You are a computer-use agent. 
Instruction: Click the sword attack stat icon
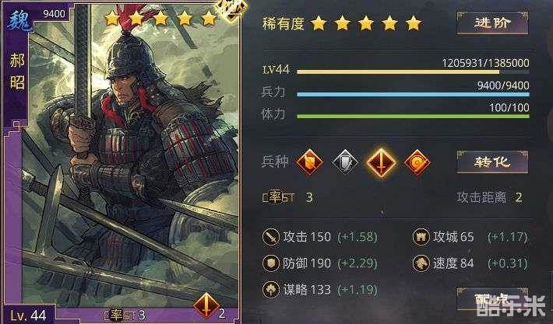(271, 236)
